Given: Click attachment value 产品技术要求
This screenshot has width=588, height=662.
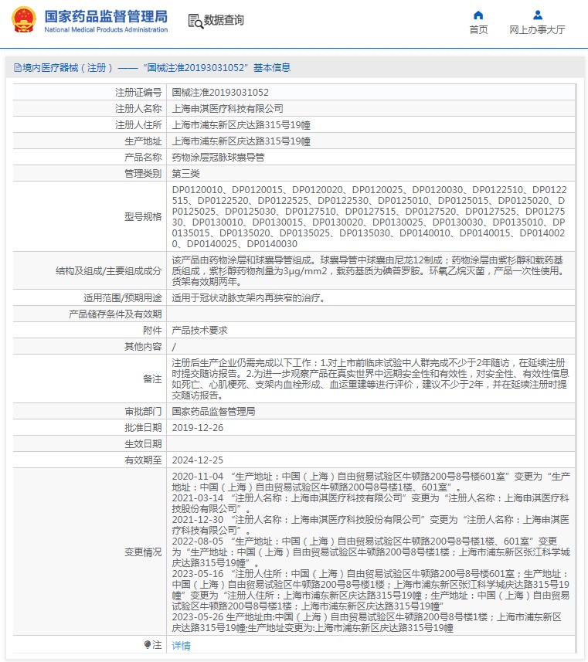Looking at the screenshot, I should click(200, 330).
